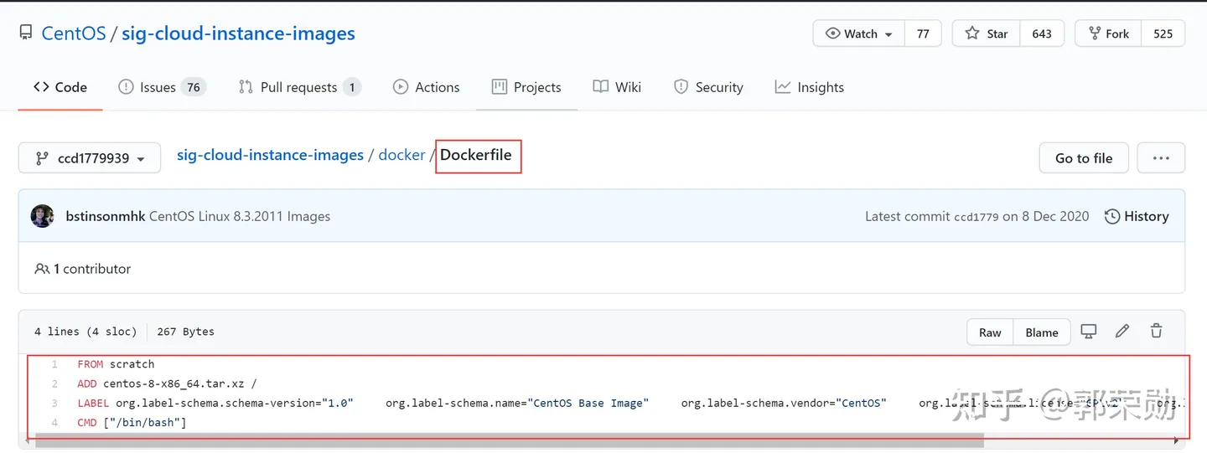The image size is (1207, 453).
Task: Click the Pull requests count badge 1
Action: tap(352, 87)
